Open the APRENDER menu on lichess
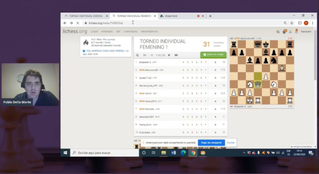The width and height of the screenshot is (319, 174). 107,32
